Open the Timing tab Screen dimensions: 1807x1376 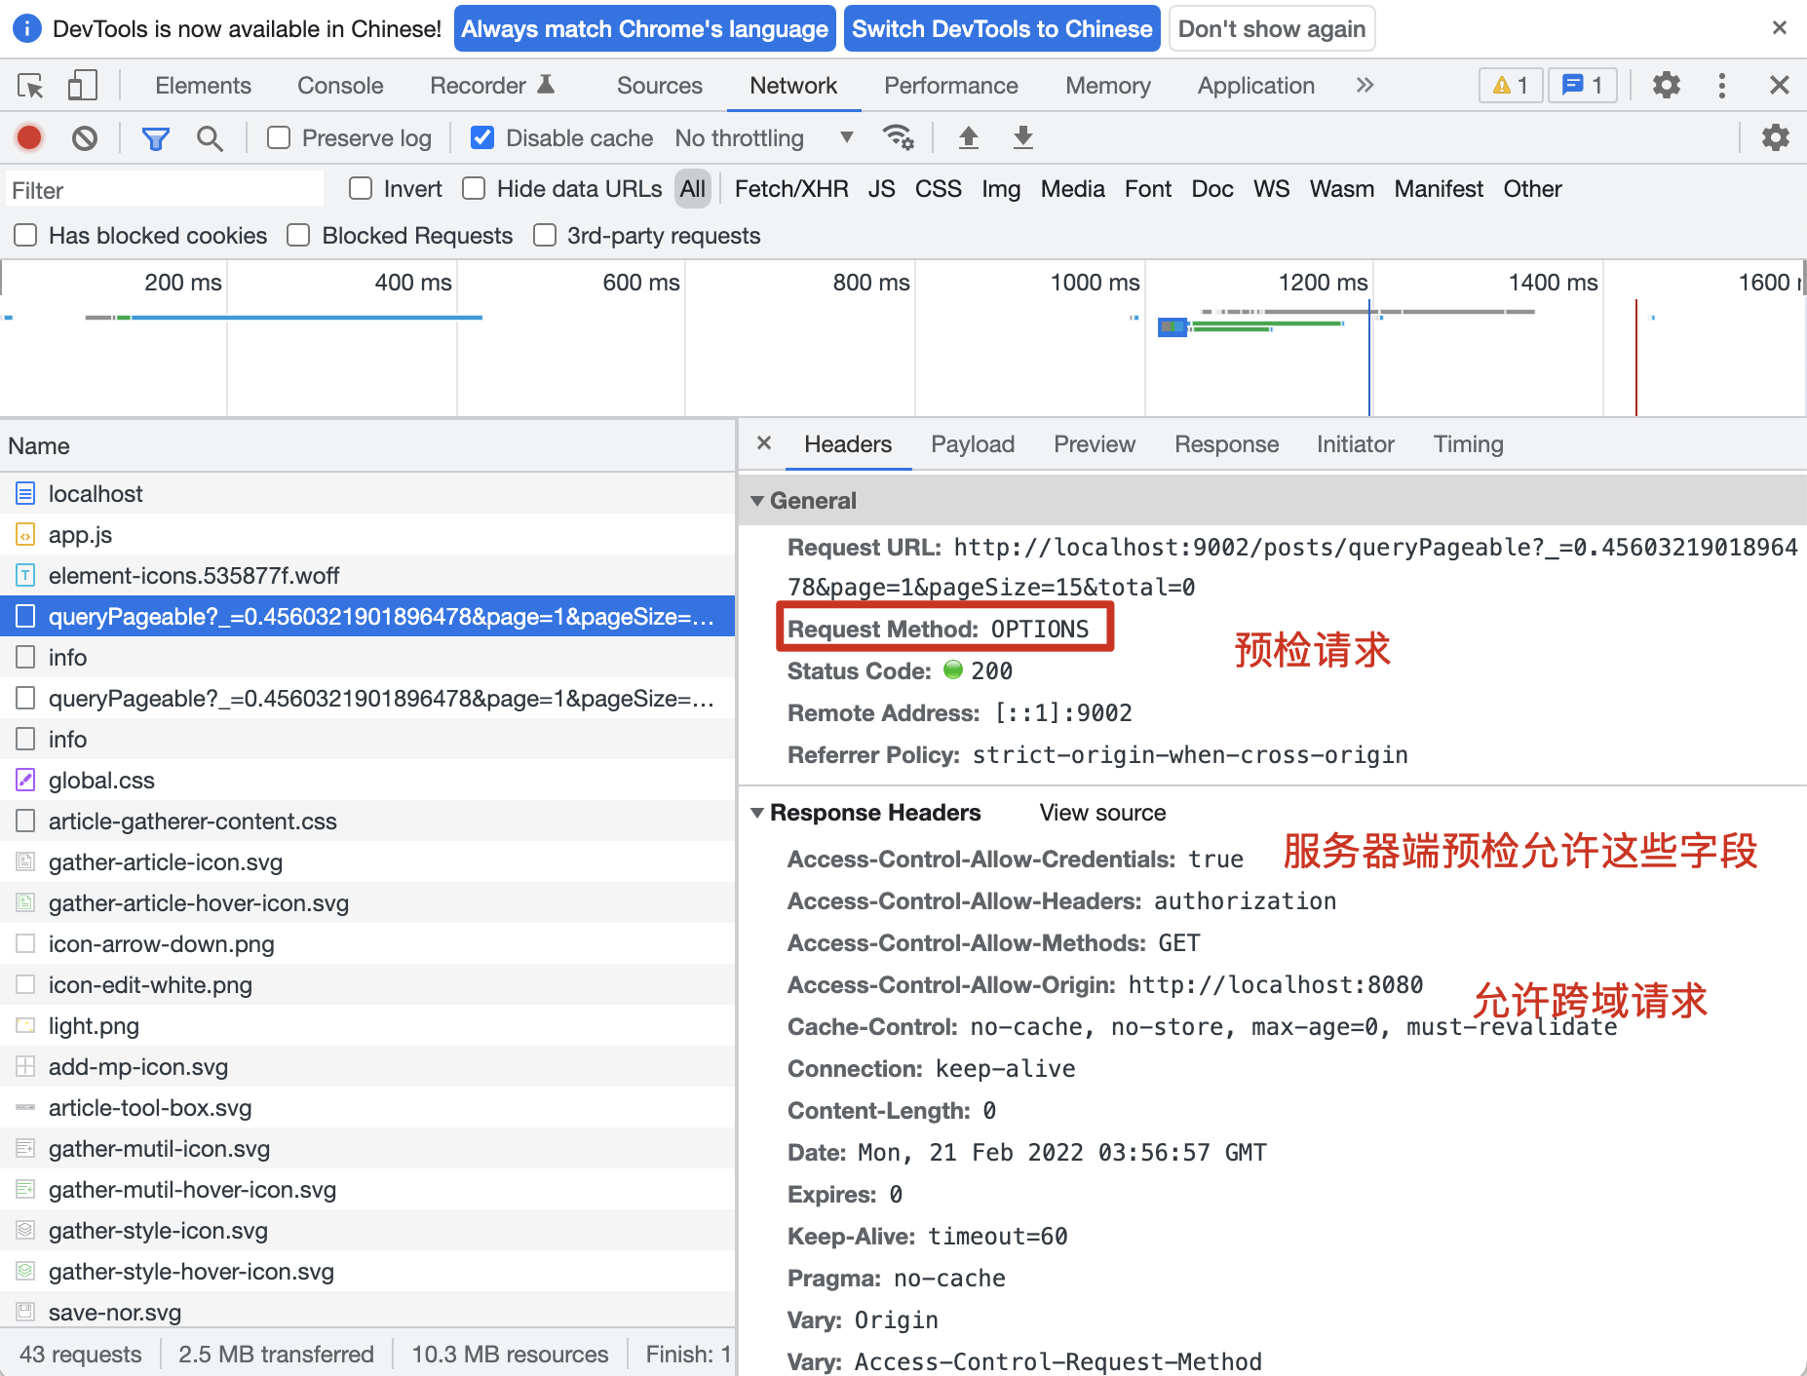pos(1468,444)
